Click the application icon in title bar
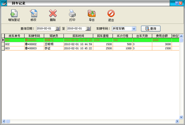 4,3
